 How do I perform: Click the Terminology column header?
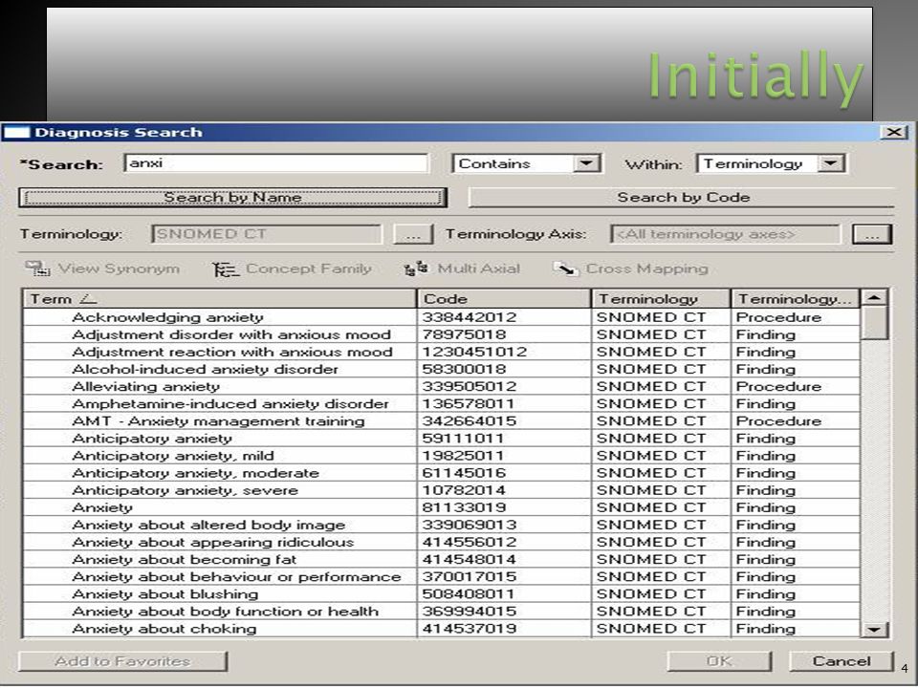pyautogui.click(x=661, y=299)
